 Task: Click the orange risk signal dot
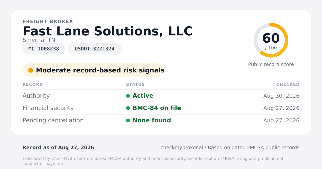tap(31, 70)
